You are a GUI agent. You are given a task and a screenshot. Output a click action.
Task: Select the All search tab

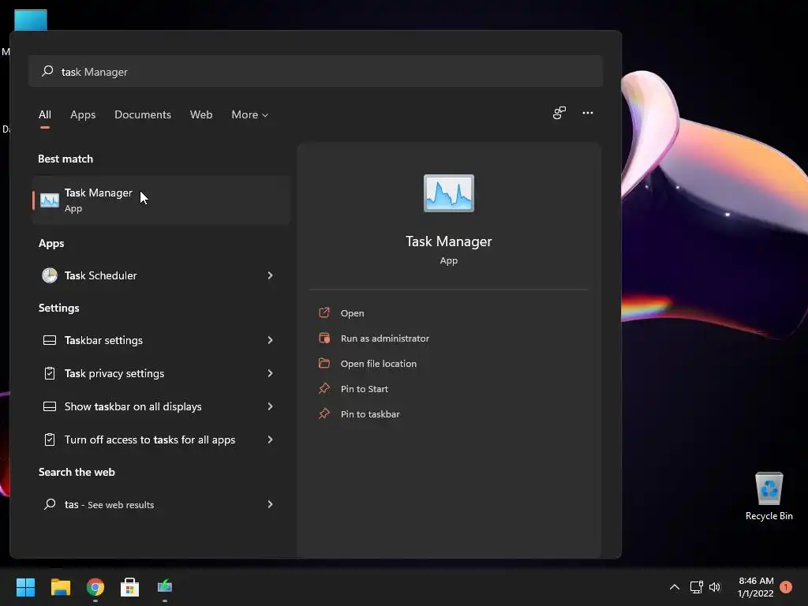[45, 114]
